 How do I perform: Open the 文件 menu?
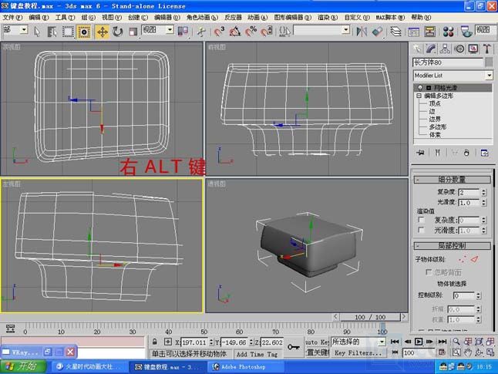tap(12, 18)
